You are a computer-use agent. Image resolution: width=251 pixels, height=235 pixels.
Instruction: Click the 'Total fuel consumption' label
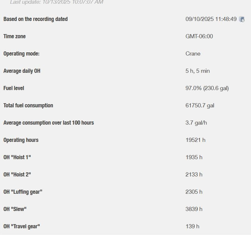click(x=28, y=106)
